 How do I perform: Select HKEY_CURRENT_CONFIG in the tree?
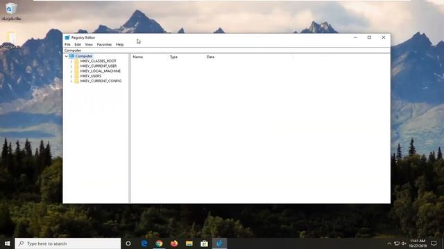(101, 81)
